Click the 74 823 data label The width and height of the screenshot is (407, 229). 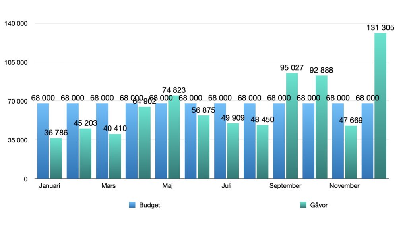point(174,90)
